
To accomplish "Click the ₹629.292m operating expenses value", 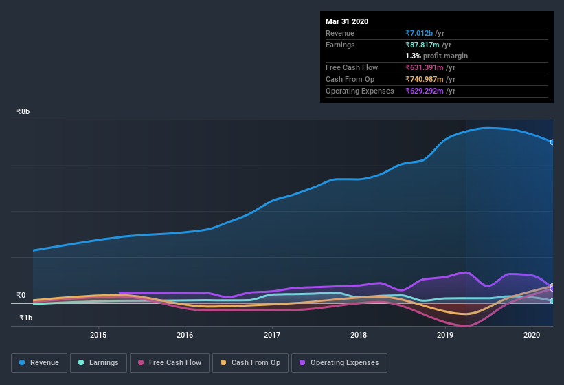I will point(425,91).
